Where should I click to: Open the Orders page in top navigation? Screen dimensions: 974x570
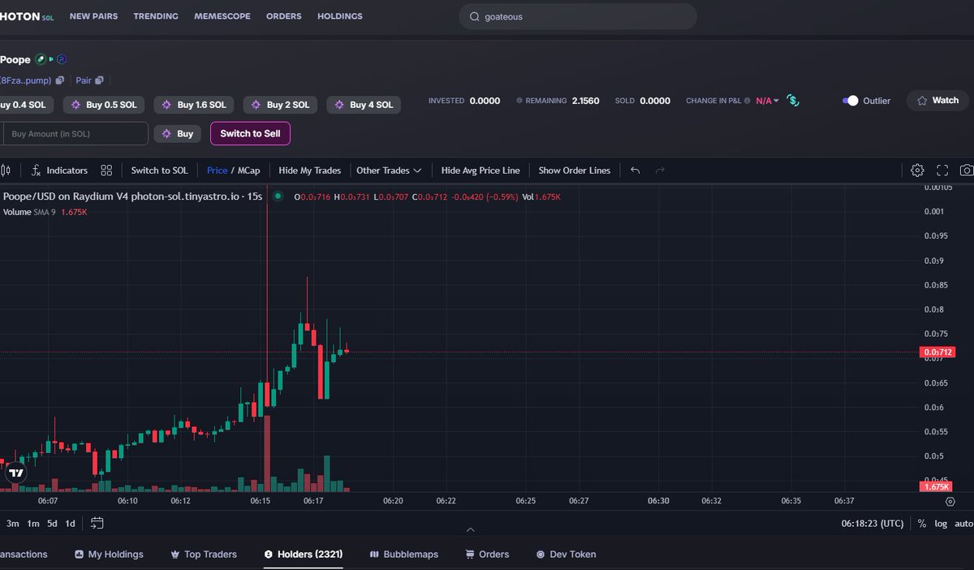(284, 16)
